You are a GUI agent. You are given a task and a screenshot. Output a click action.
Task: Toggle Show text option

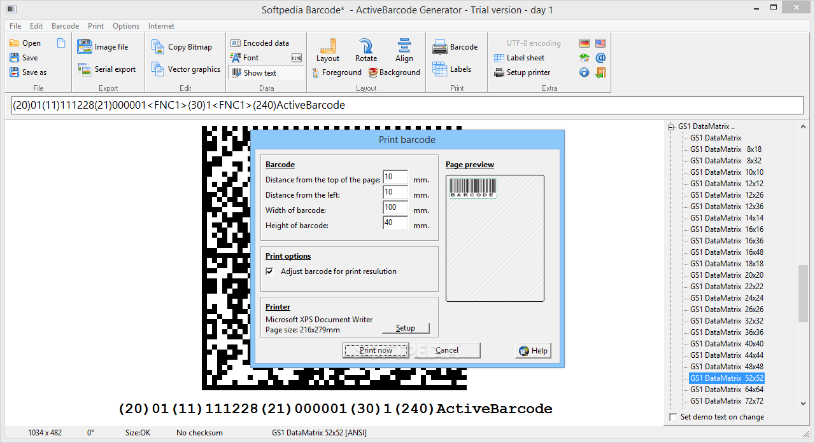[x=266, y=73]
